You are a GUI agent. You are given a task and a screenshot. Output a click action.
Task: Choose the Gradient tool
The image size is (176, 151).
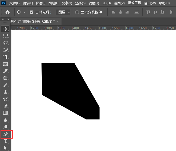(5, 113)
